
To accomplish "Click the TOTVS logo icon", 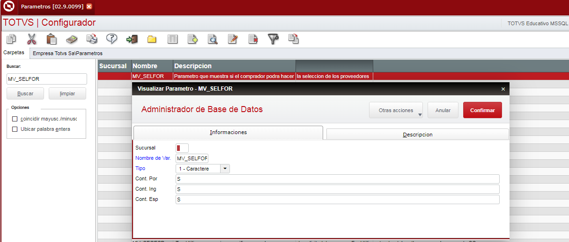I will 8,7.
